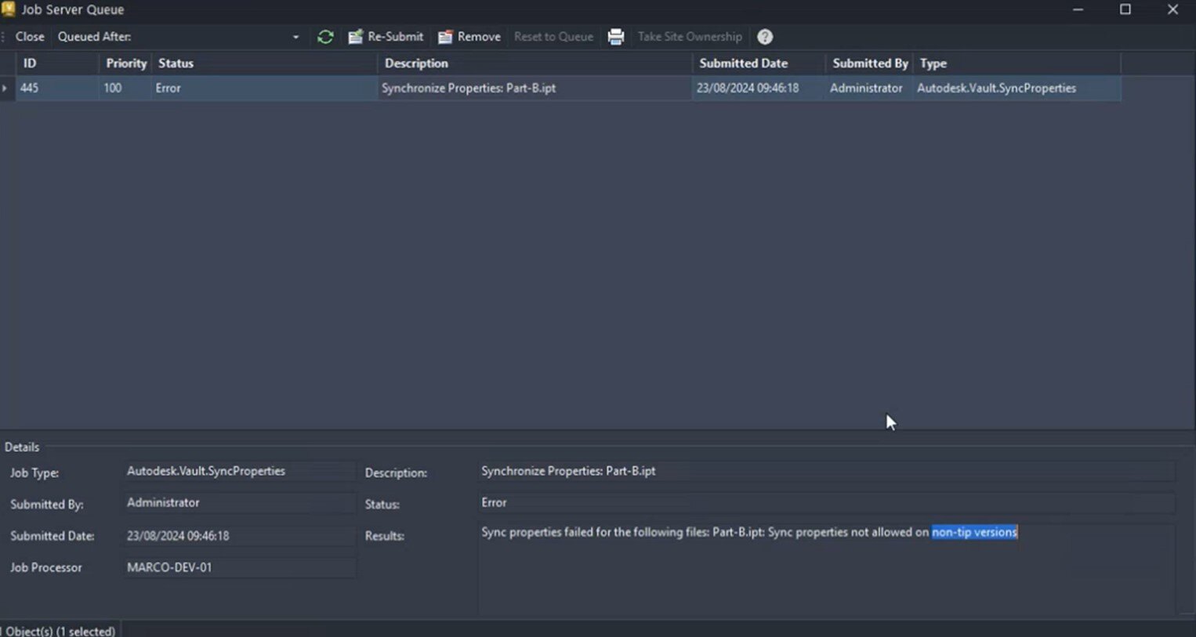
Task: Maximize the Job Server Queue window
Action: click(1125, 9)
